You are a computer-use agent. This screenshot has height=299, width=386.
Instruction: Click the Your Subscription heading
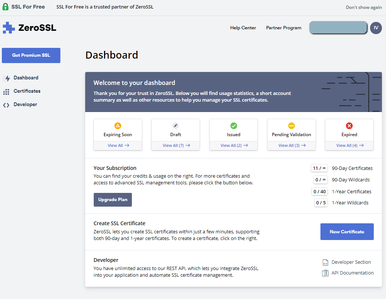pyautogui.click(x=115, y=168)
